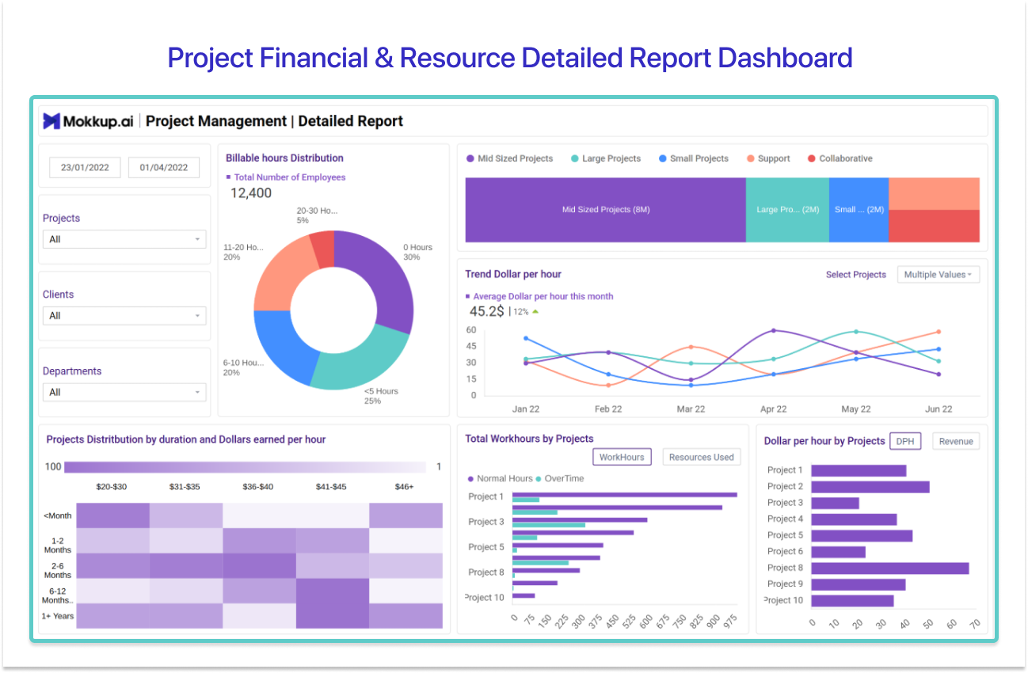Click the Large Pro... (2M) treemap block
The width and height of the screenshot is (1028, 673).
[x=787, y=210]
